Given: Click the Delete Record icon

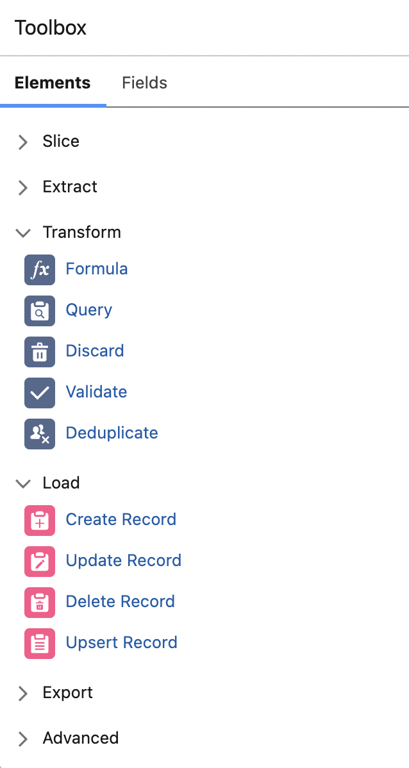Looking at the screenshot, I should [x=40, y=603].
